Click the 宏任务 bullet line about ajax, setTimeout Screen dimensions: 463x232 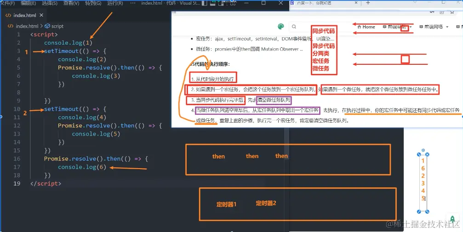(x=265, y=39)
